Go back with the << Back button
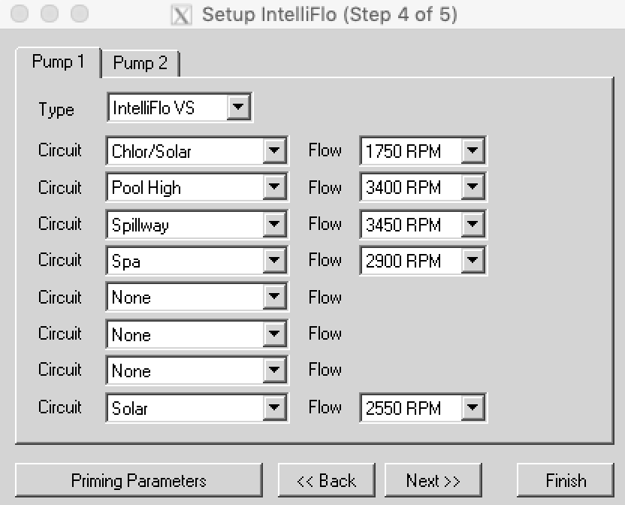Image resolution: width=625 pixels, height=505 pixels. [327, 480]
